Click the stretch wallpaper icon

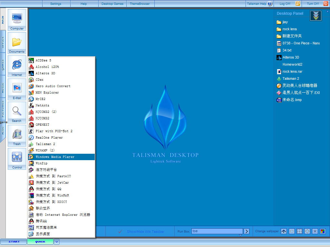coord(307,231)
